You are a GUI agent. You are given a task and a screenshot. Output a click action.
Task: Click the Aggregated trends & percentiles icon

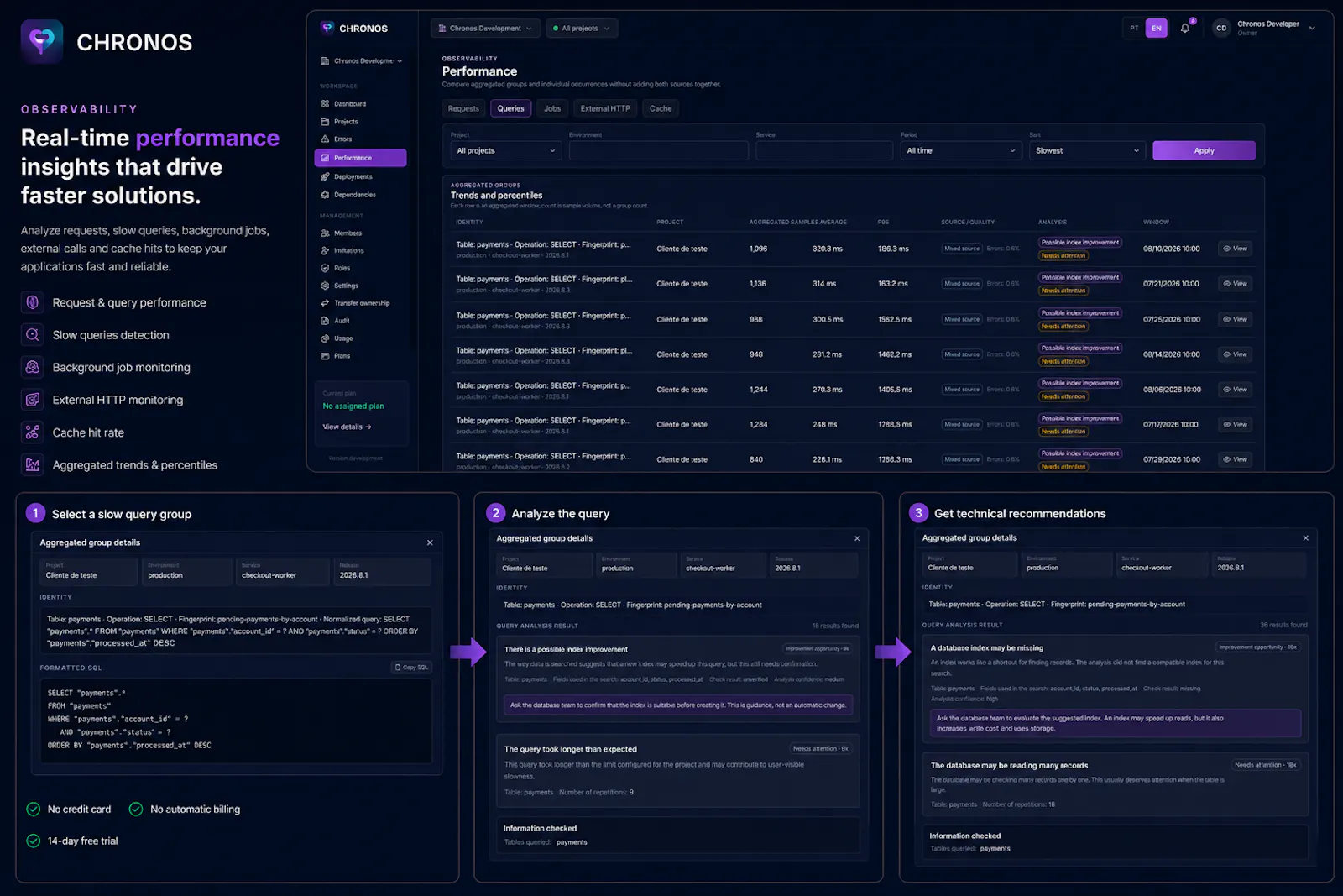(33, 465)
